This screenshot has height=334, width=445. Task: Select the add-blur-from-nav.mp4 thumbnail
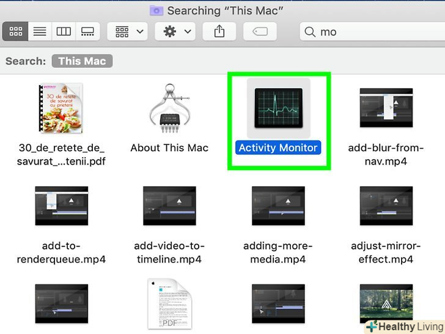click(x=386, y=108)
